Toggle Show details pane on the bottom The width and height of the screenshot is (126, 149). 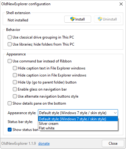click(x=9, y=103)
